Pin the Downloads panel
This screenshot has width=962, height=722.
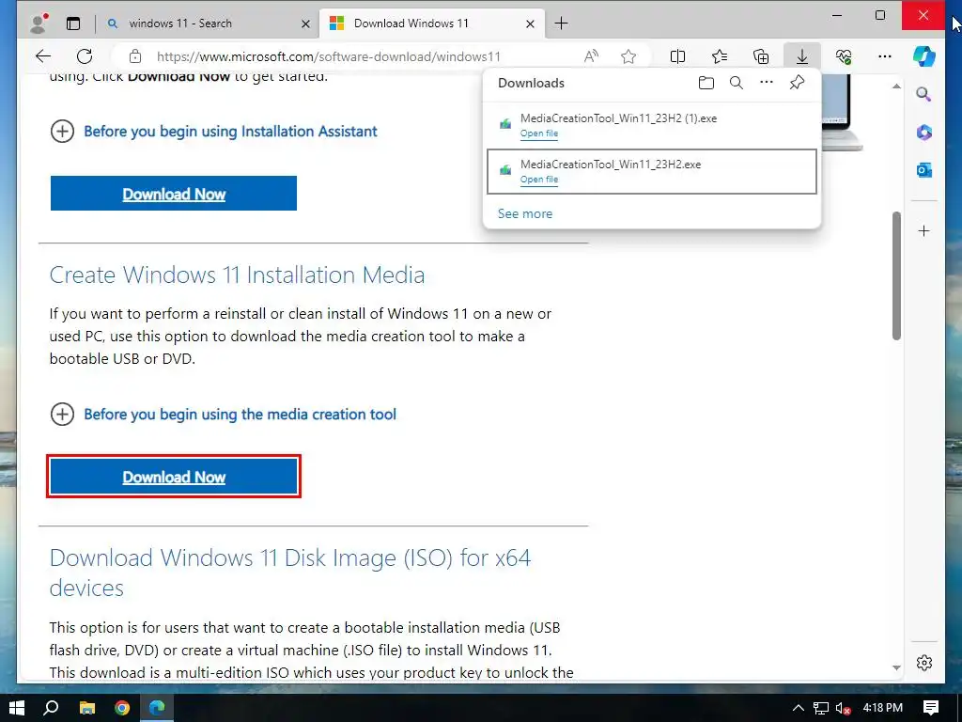[x=797, y=83]
